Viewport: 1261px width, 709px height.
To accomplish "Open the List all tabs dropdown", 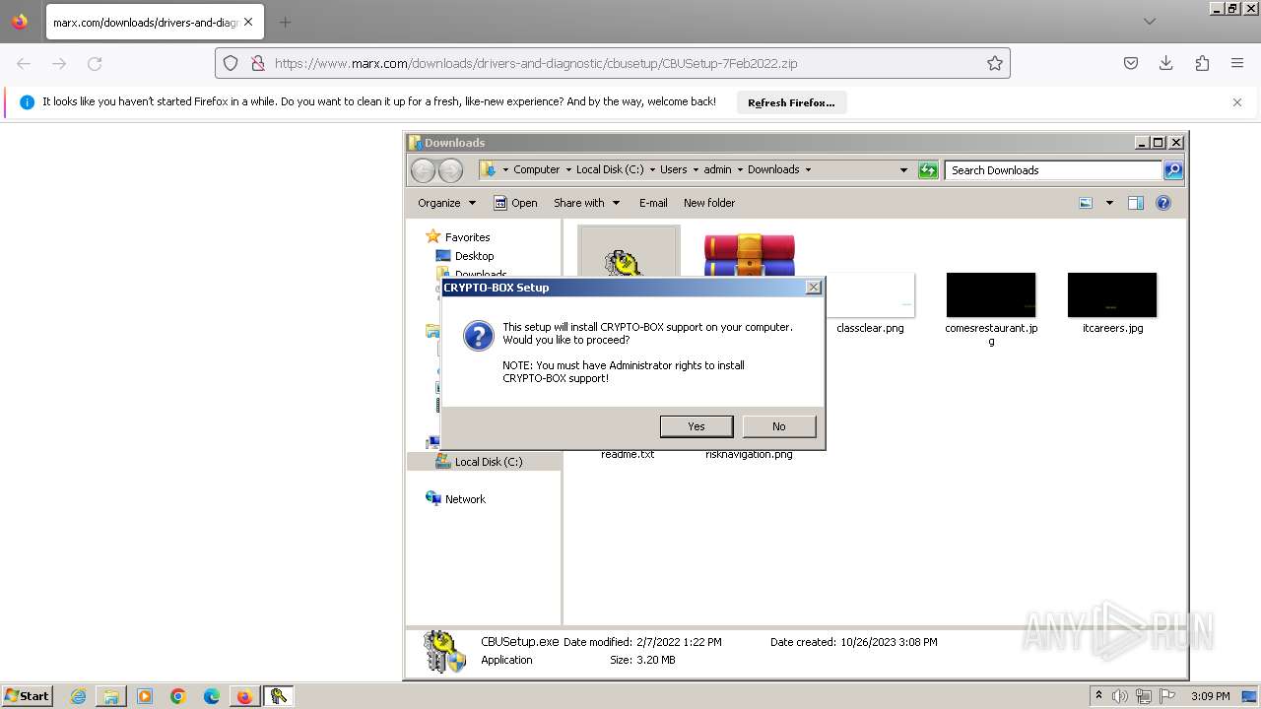I will coord(1150,22).
